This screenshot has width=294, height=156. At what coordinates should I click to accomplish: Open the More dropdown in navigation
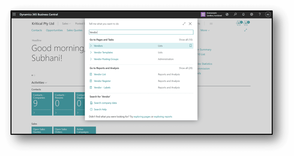click(205, 30)
